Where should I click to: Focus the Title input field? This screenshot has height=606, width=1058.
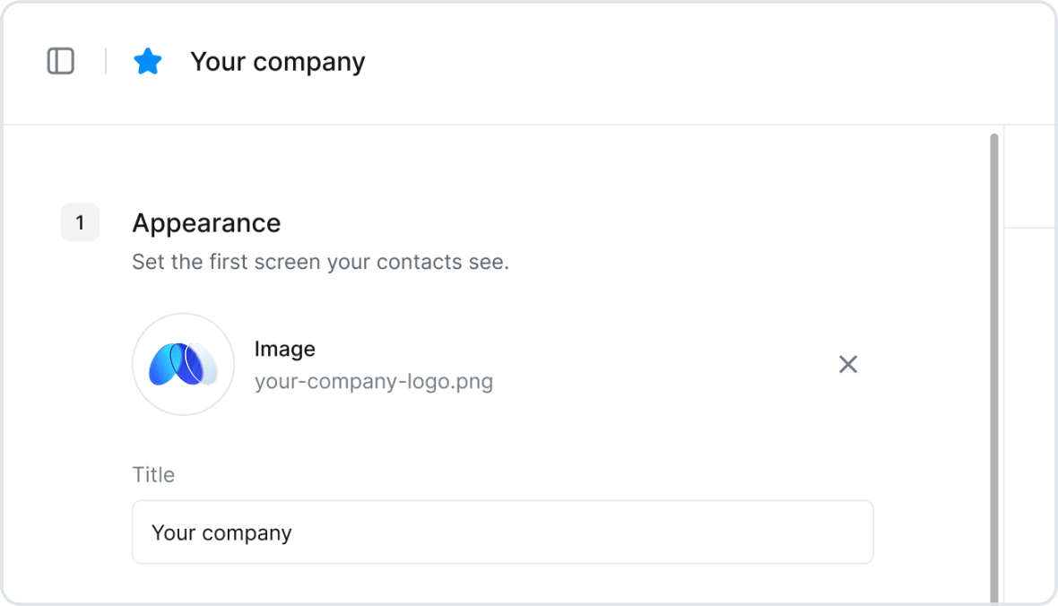(503, 532)
